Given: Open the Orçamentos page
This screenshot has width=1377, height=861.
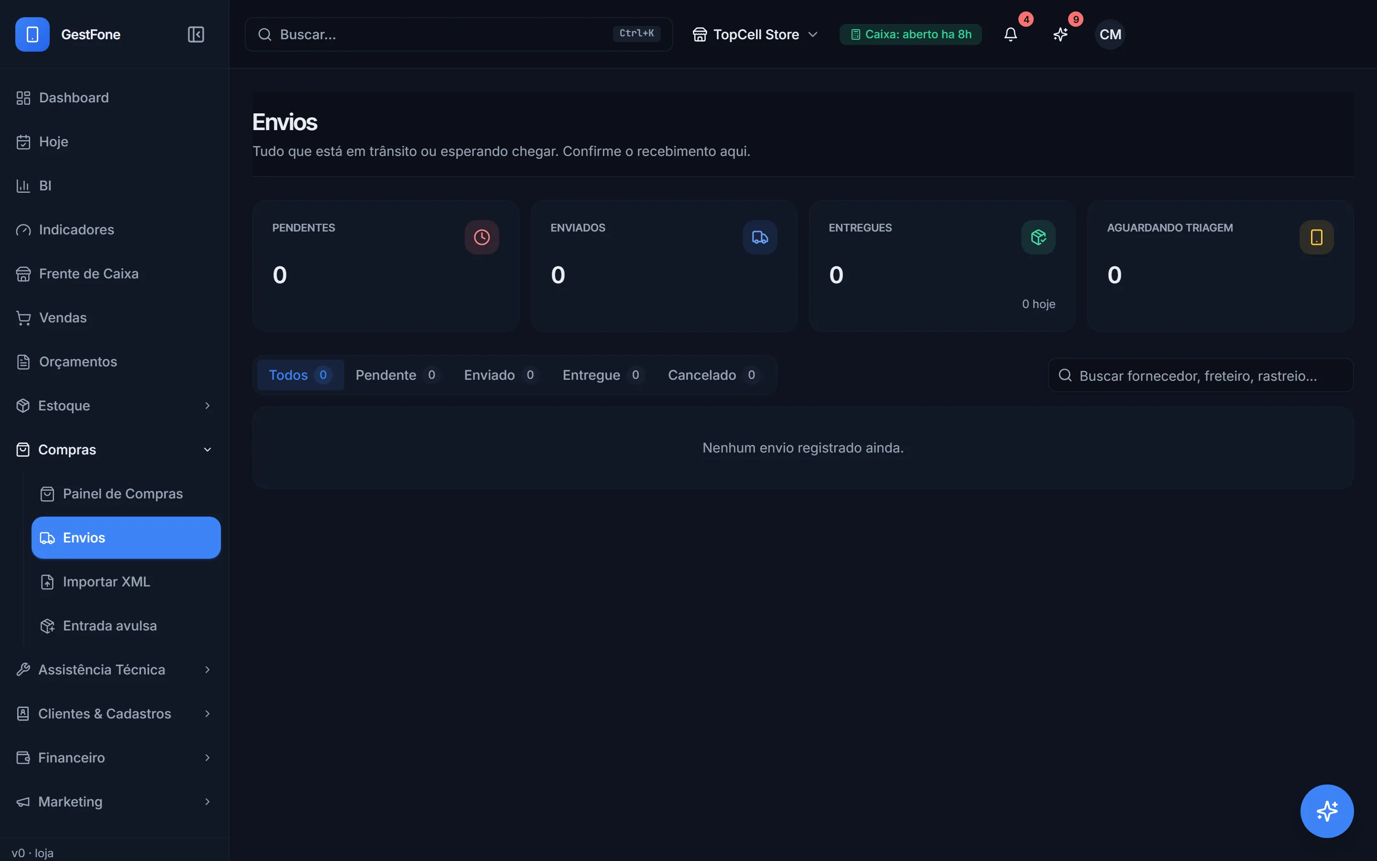Looking at the screenshot, I should [x=114, y=362].
